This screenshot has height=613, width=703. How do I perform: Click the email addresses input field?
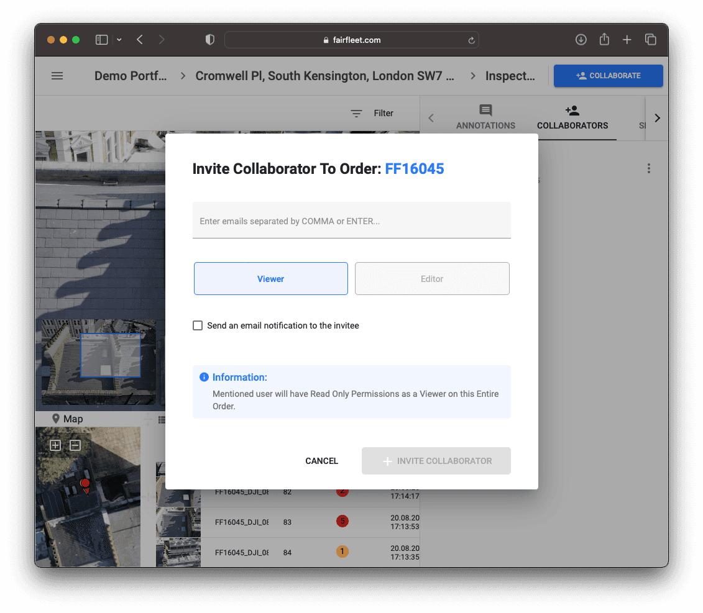[x=352, y=220]
